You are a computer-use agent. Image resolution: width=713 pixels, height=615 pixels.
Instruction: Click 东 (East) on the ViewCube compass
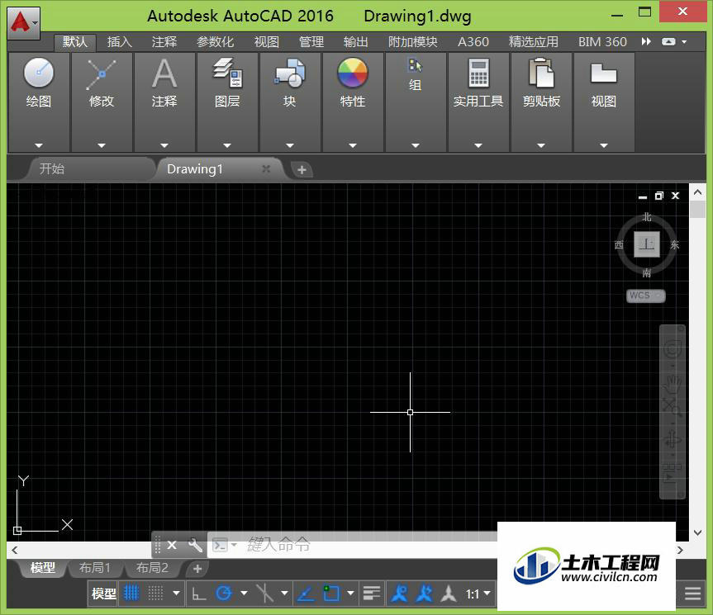coord(675,245)
